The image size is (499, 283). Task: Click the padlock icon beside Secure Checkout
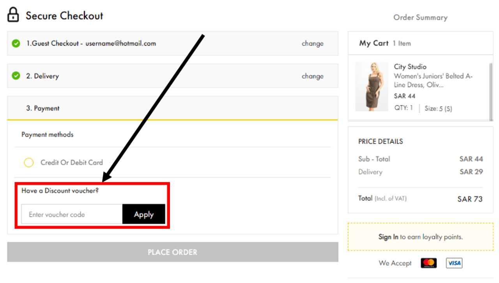click(13, 15)
